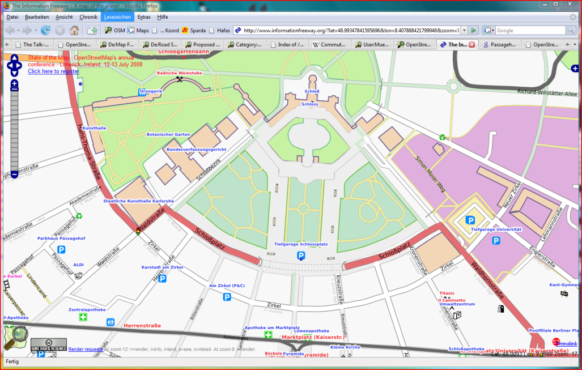Click the Forward arrow button
The width and height of the screenshot is (582, 370).
pos(27,31)
